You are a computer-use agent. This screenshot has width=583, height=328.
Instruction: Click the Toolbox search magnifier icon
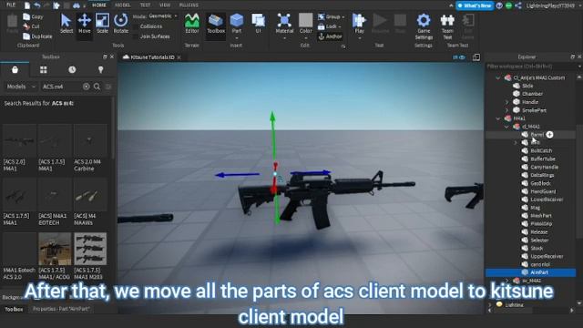tap(97, 87)
